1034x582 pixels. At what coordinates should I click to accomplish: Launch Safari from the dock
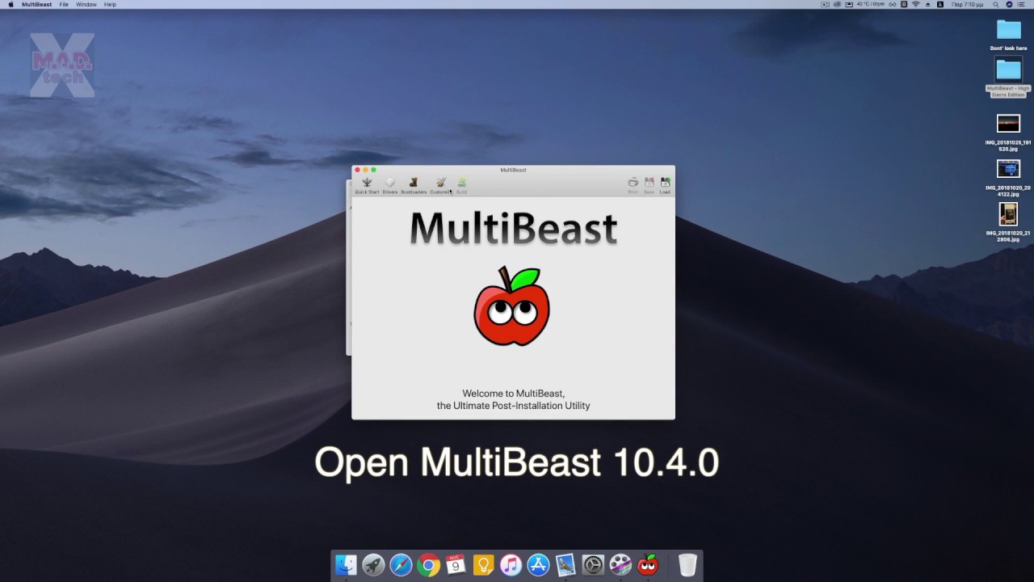pyautogui.click(x=401, y=564)
